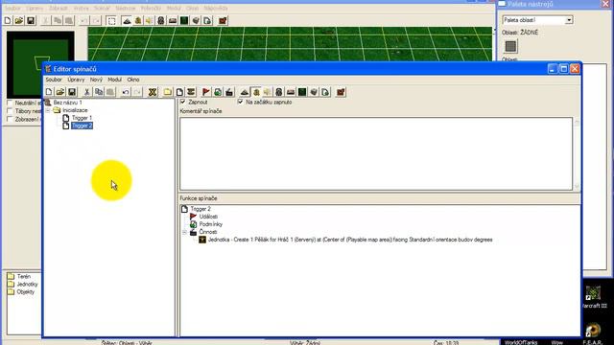
Task: Click Save icon in main window toolbar
Action: point(31,20)
